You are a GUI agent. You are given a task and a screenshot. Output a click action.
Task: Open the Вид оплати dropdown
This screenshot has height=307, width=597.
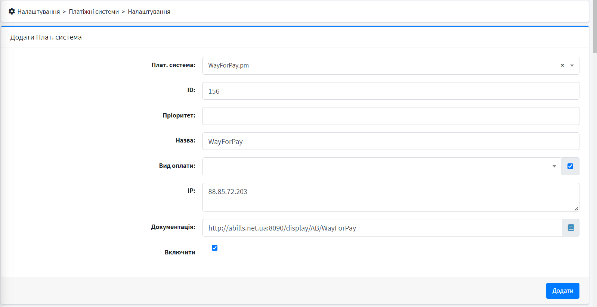click(x=382, y=166)
